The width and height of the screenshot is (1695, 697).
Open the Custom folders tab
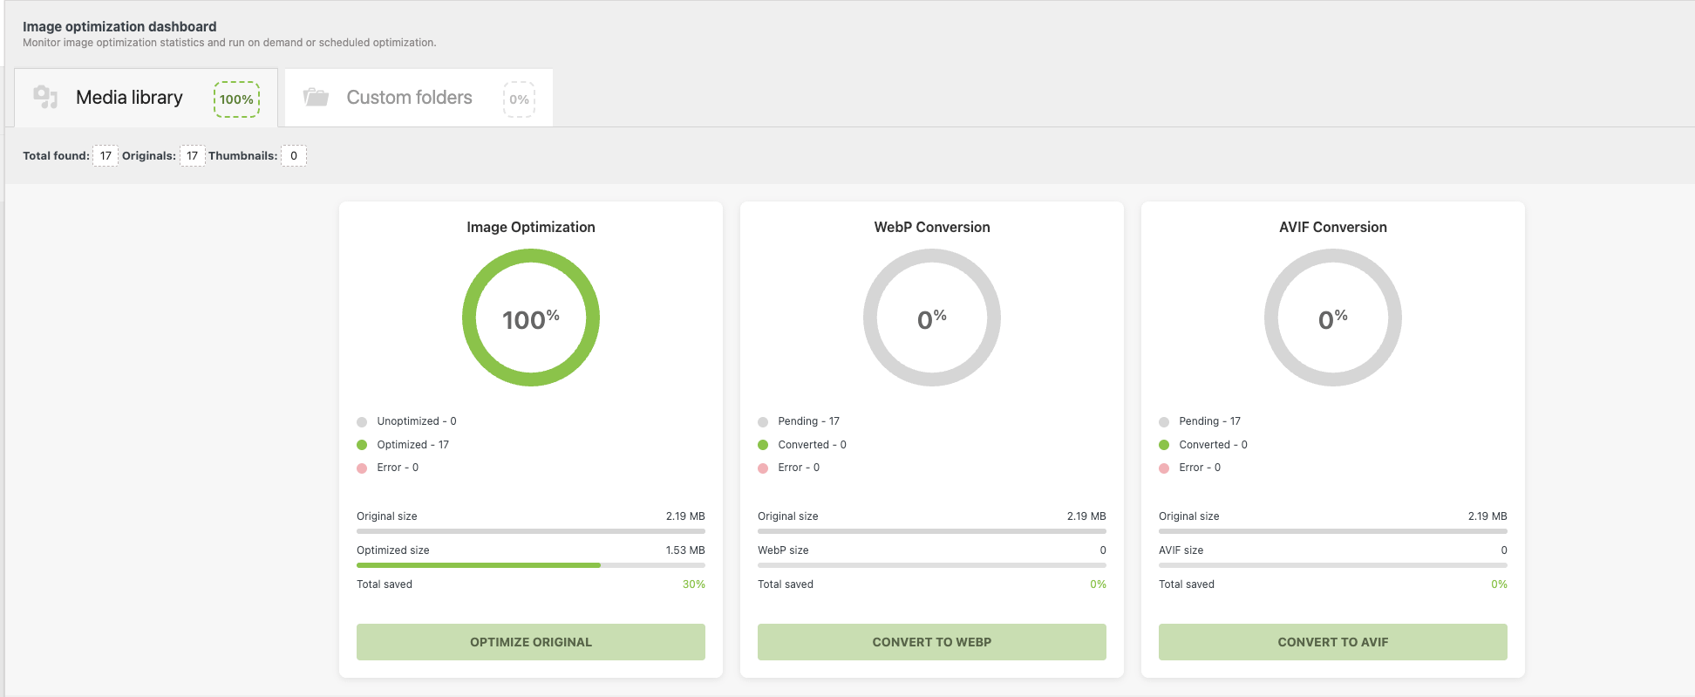409,98
